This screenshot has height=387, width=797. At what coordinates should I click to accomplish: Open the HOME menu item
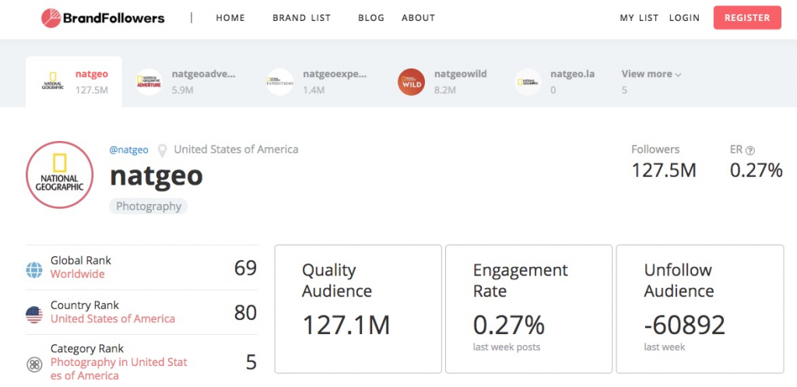230,18
